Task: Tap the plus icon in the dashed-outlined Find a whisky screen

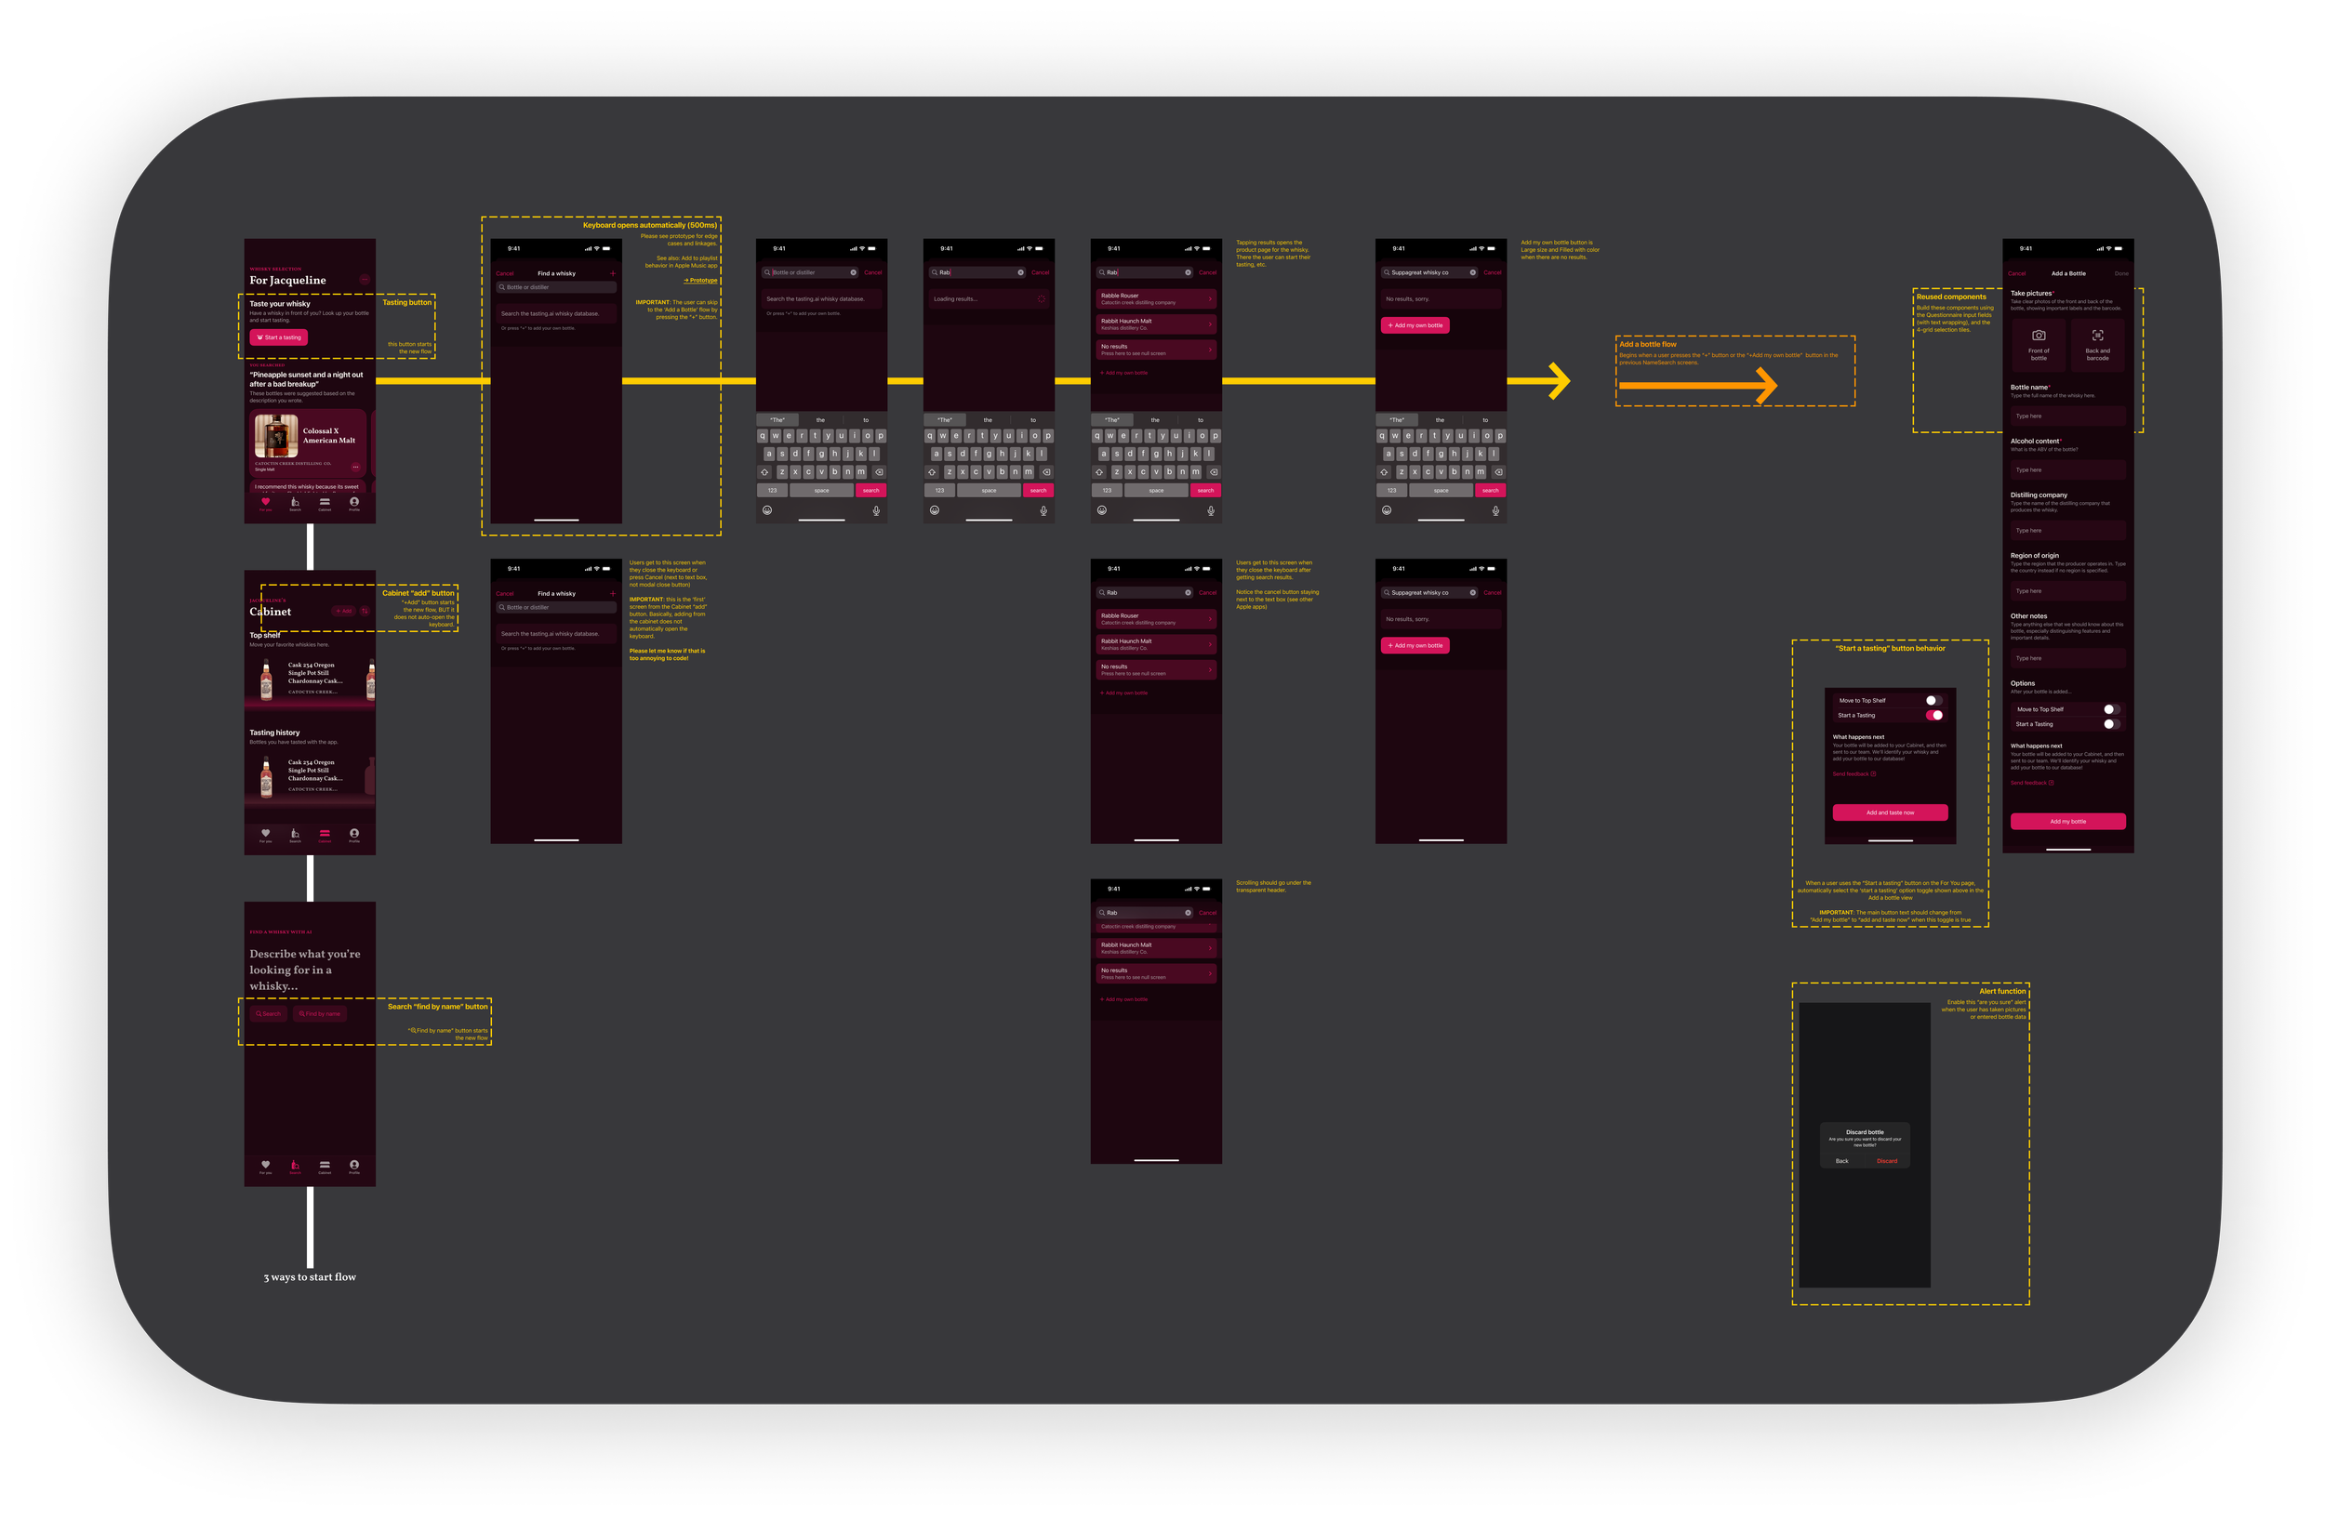Action: point(613,273)
